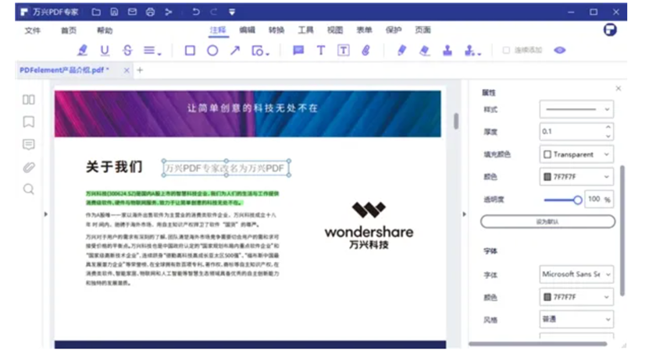Click the account icon at top right
Viewport: 649px width, 361px height.
pos(610,30)
